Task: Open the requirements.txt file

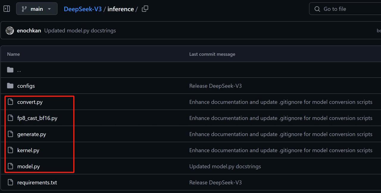Action: (x=37, y=182)
